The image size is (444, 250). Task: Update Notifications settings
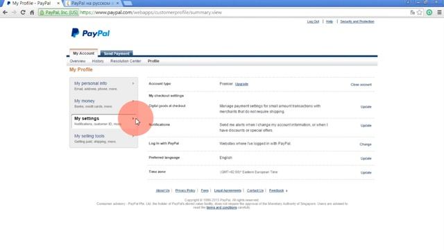tap(366, 126)
